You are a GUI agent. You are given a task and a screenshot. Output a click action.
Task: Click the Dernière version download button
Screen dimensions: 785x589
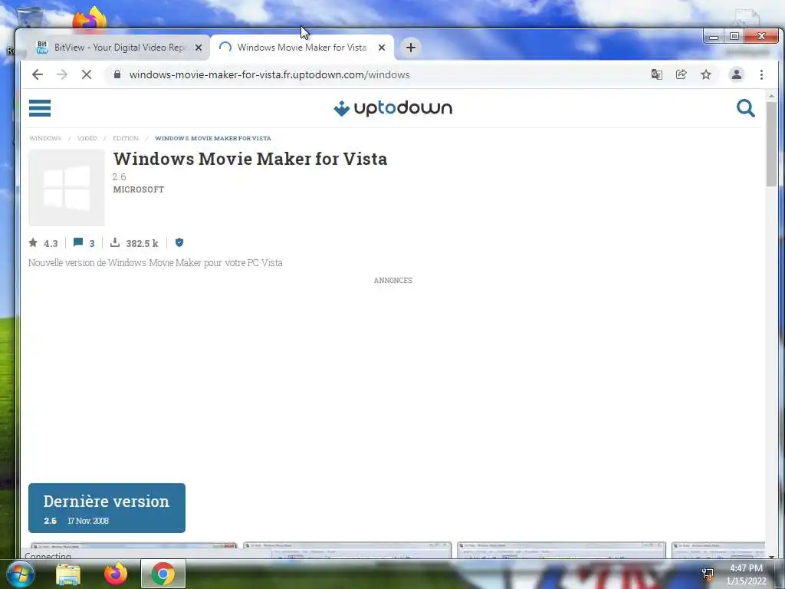(107, 508)
